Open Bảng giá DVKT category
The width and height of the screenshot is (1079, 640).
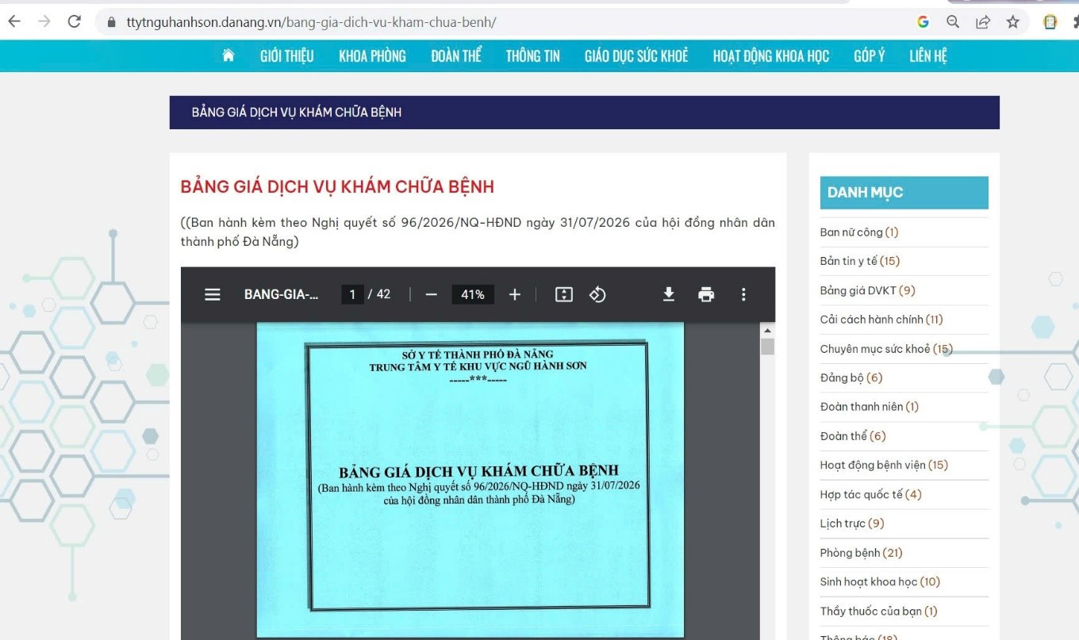point(868,290)
